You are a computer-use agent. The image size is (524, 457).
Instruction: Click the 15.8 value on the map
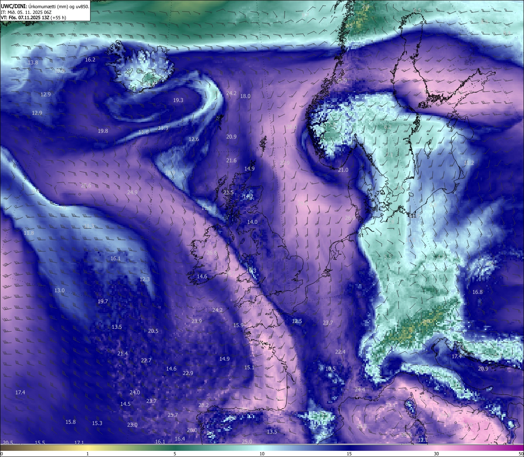coord(70,422)
